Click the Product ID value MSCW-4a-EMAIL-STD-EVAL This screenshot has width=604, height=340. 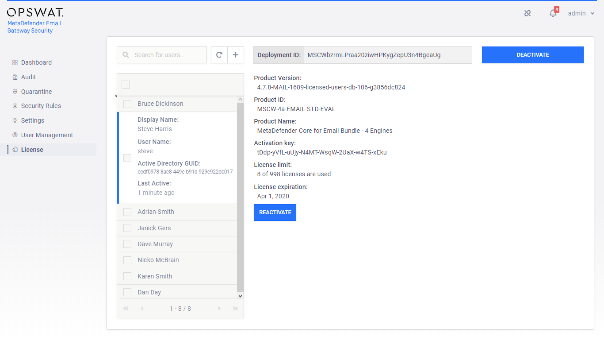(x=296, y=109)
